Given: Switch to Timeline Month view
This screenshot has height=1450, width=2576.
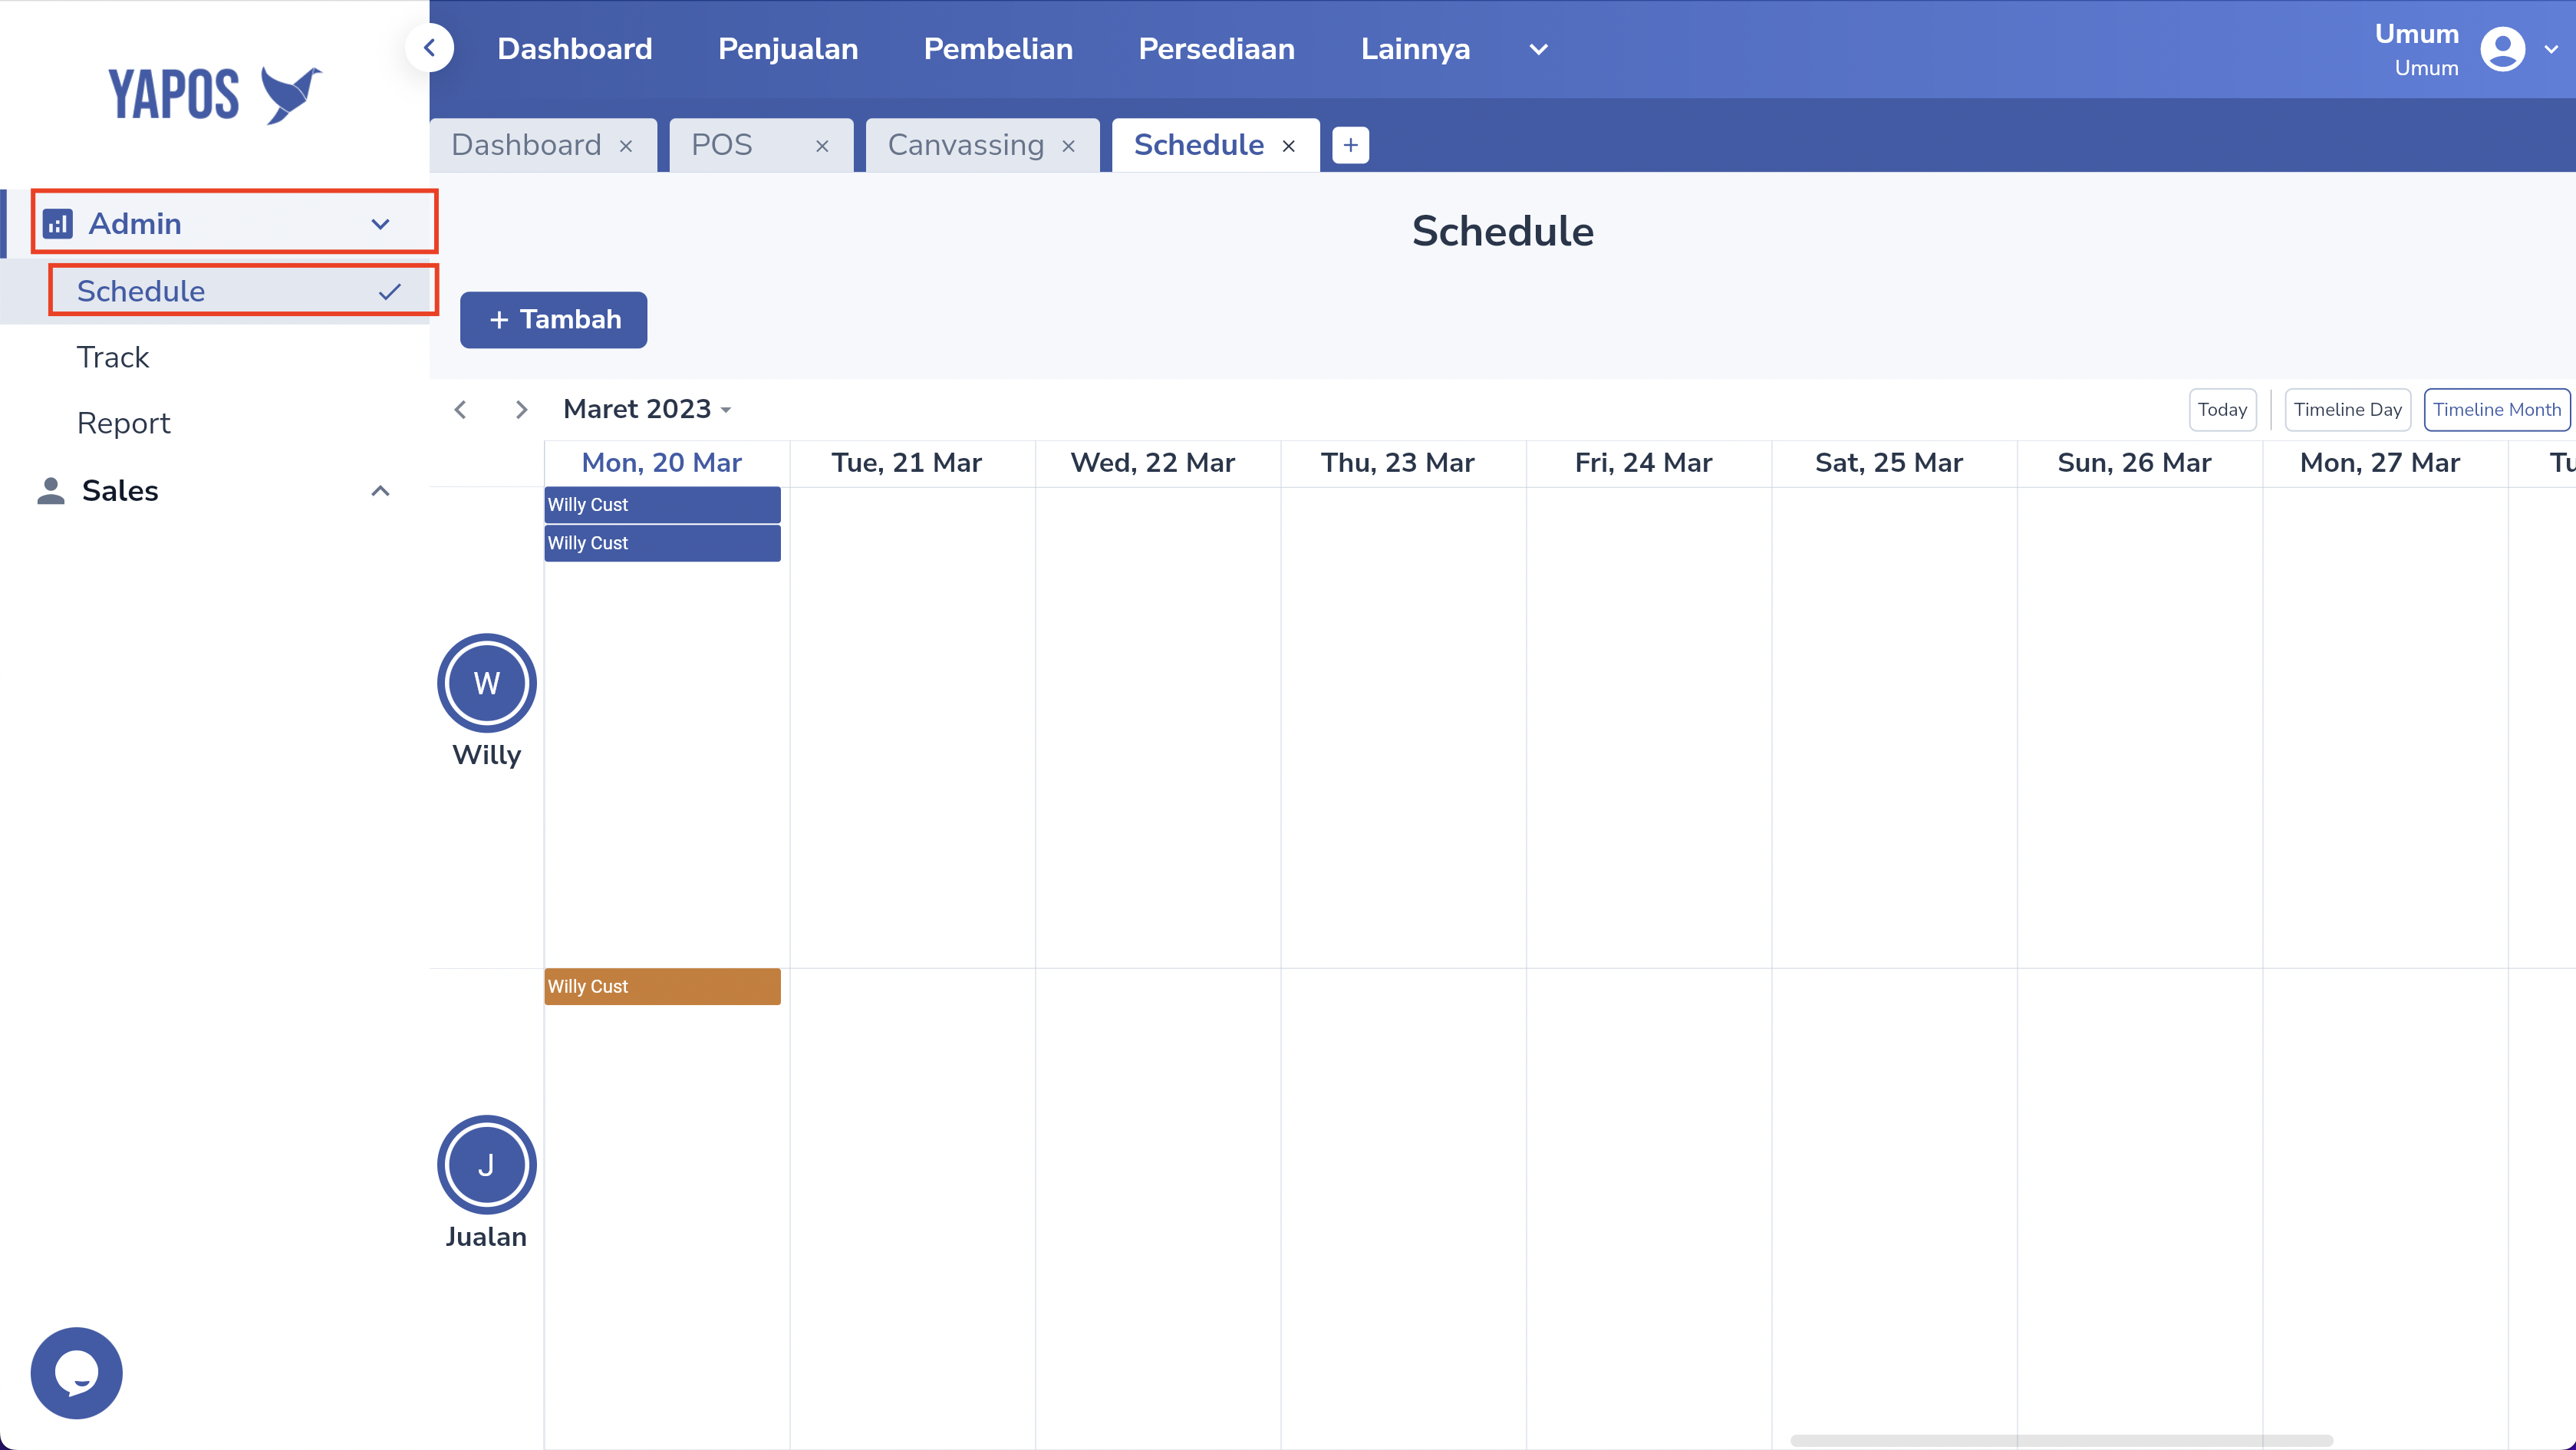Looking at the screenshot, I should pos(2496,410).
